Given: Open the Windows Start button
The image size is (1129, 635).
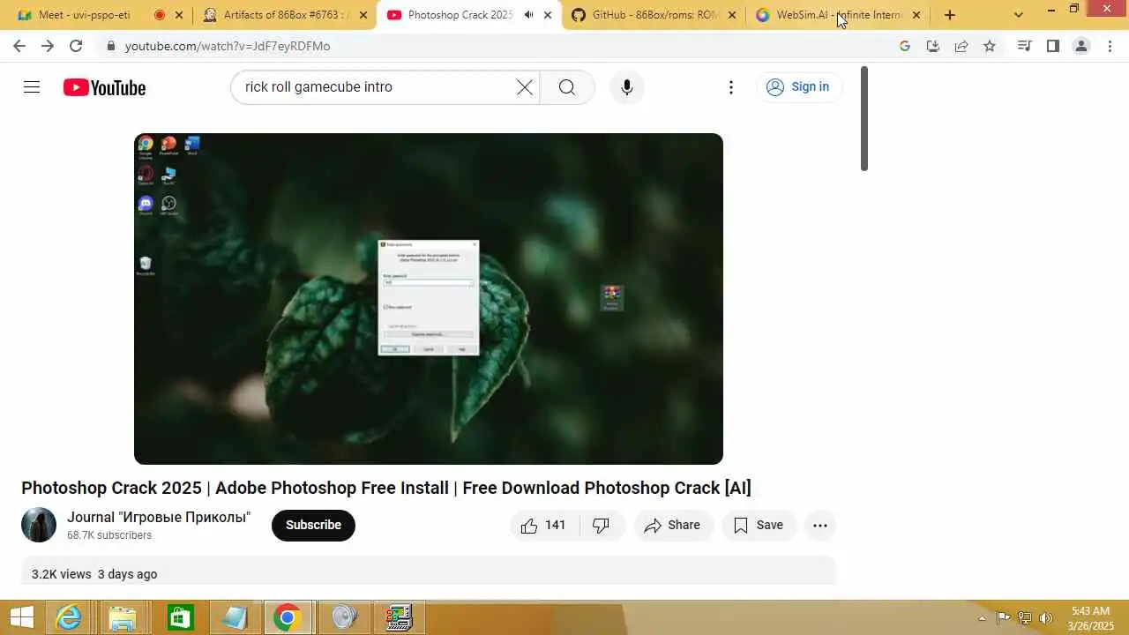Looking at the screenshot, I should tap(22, 617).
